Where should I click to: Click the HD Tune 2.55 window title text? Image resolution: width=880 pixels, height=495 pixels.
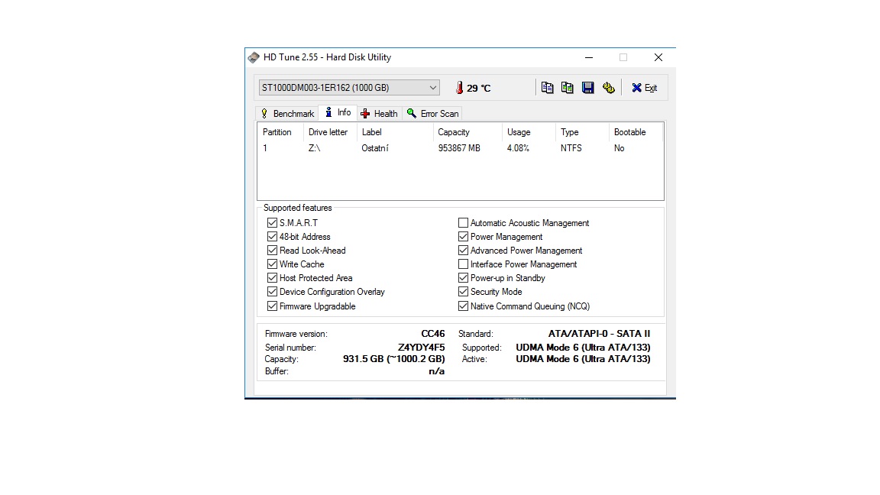click(327, 57)
